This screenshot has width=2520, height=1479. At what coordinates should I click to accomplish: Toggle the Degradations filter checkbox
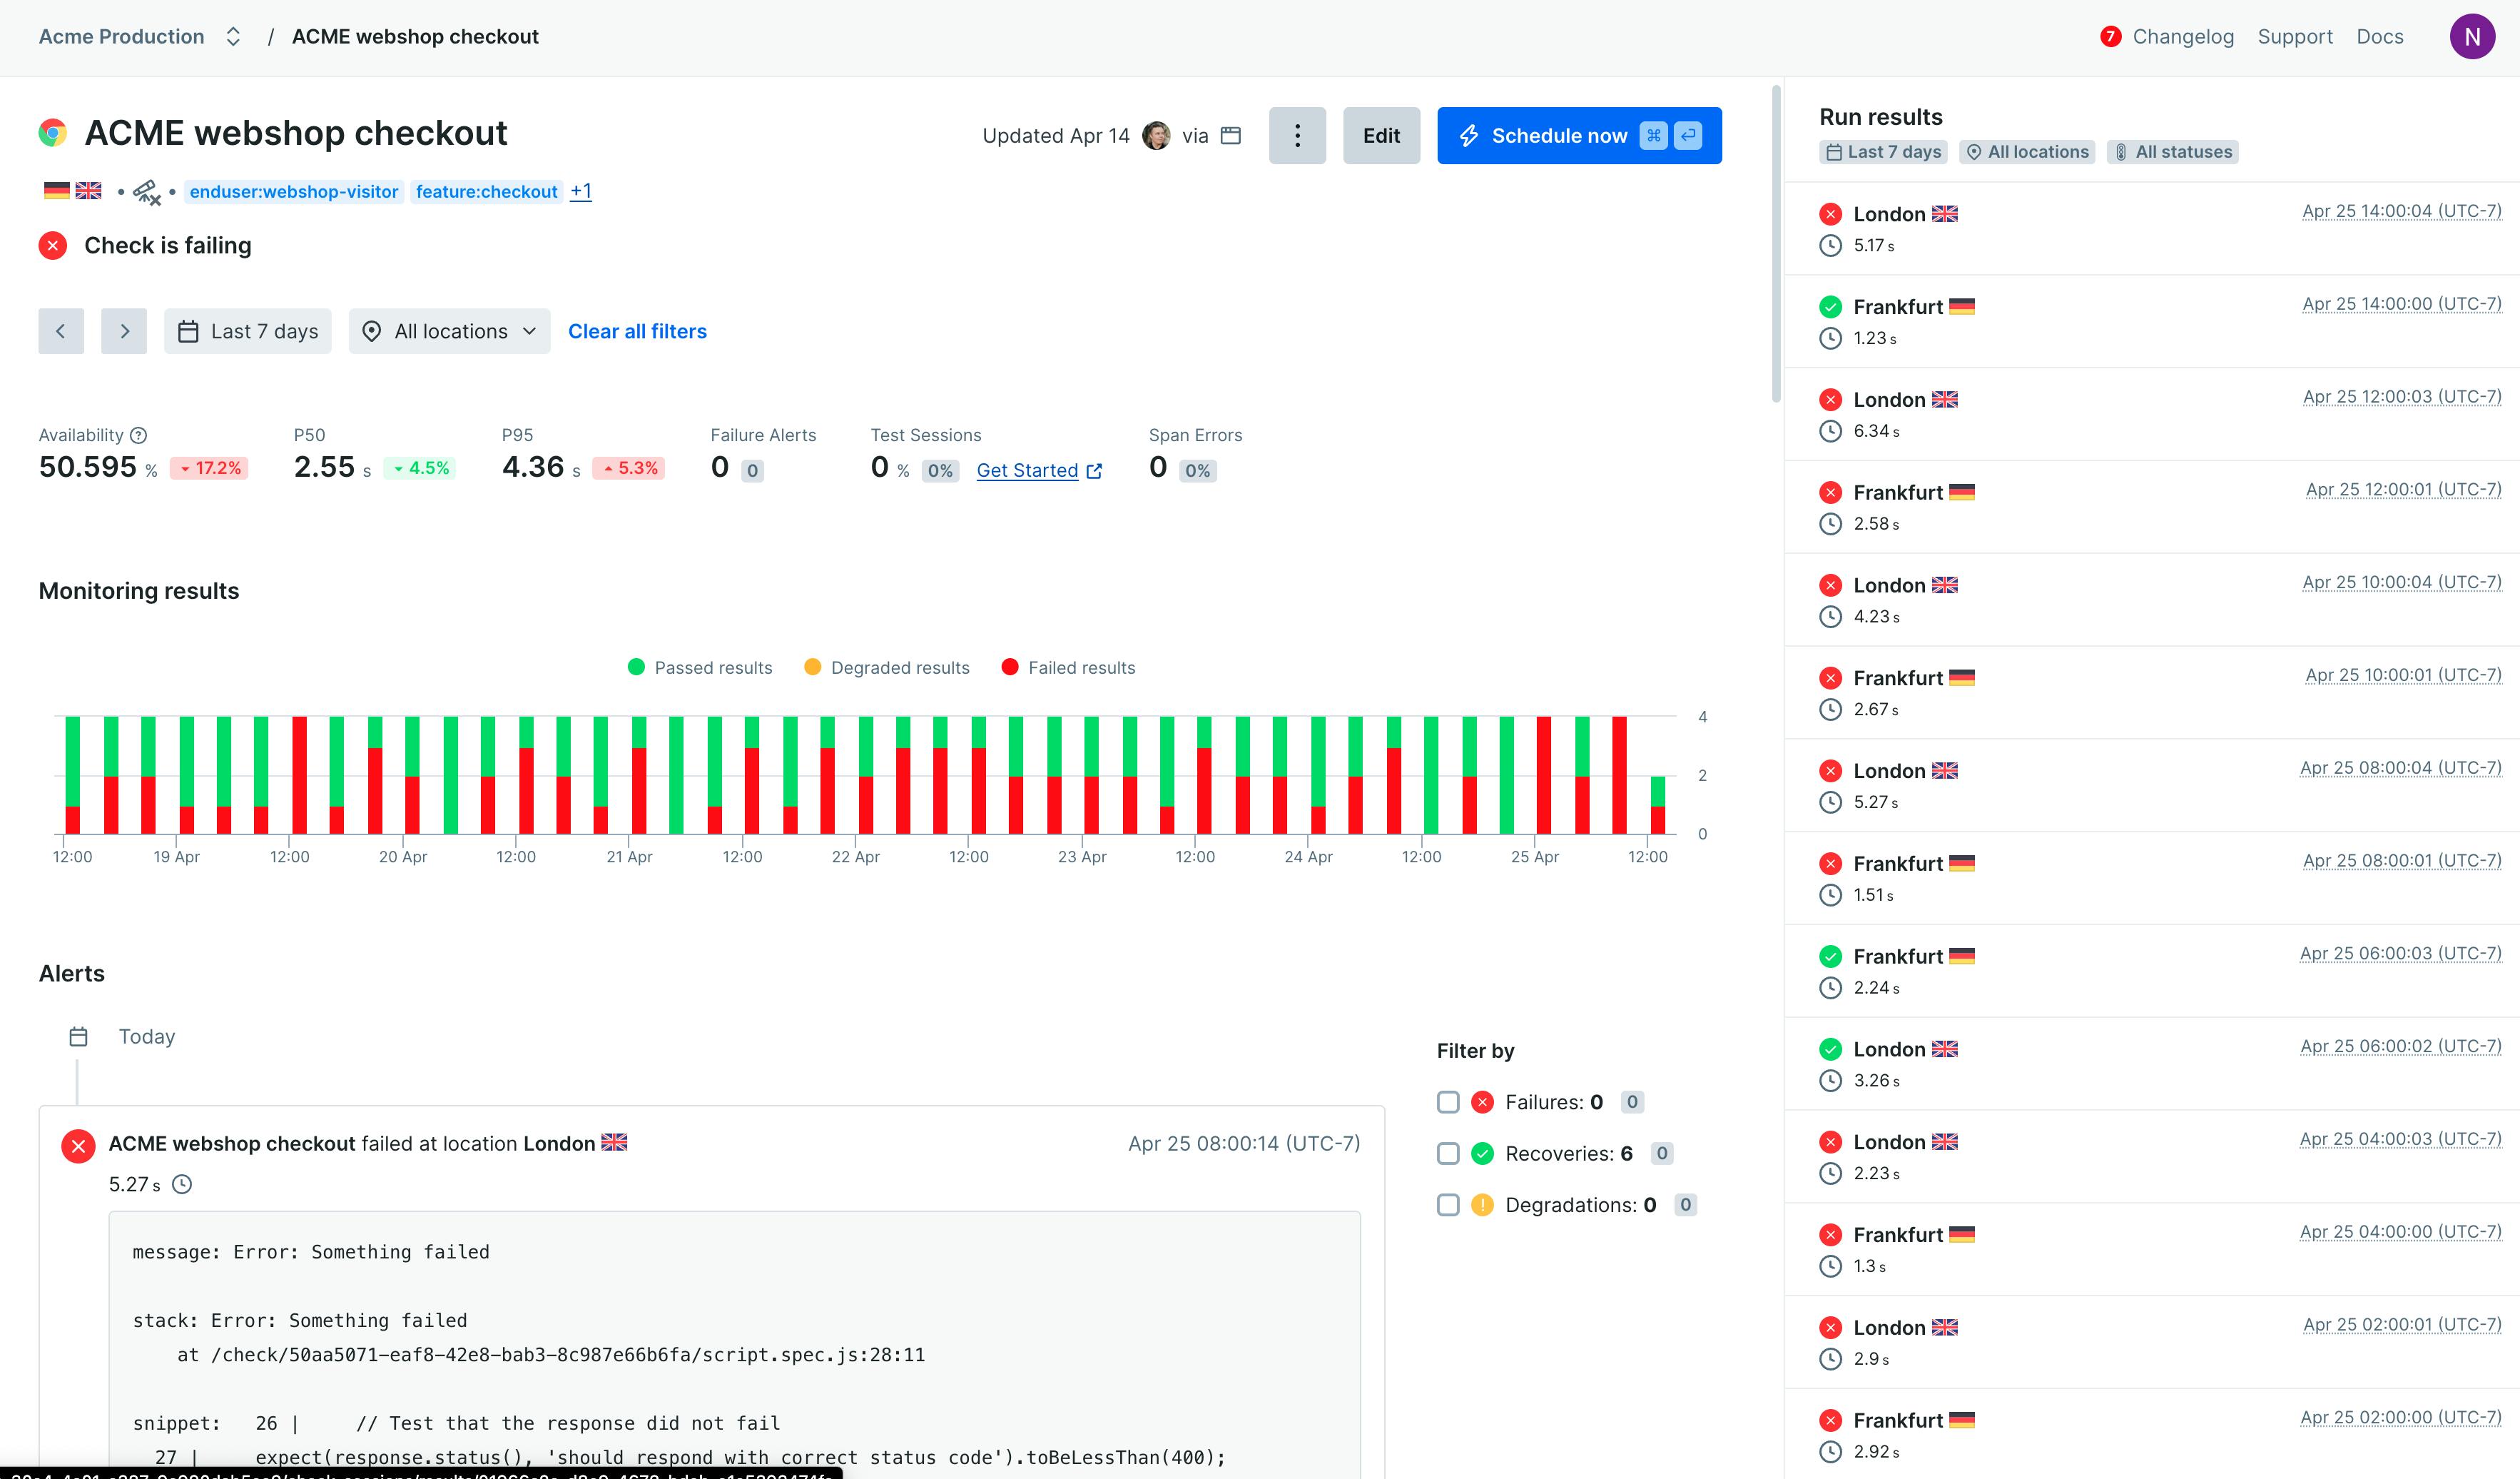tap(1448, 1205)
